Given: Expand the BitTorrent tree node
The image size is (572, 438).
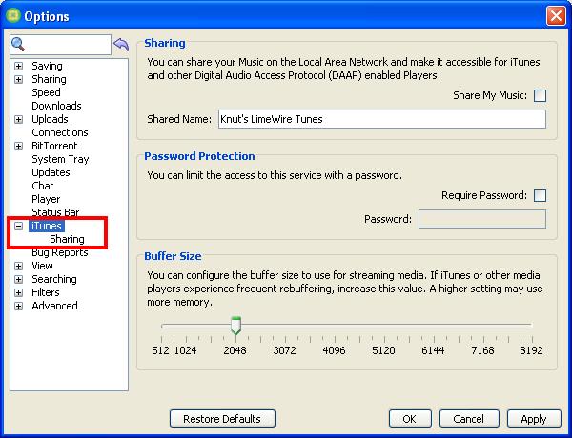Looking at the screenshot, I should pos(19,146).
